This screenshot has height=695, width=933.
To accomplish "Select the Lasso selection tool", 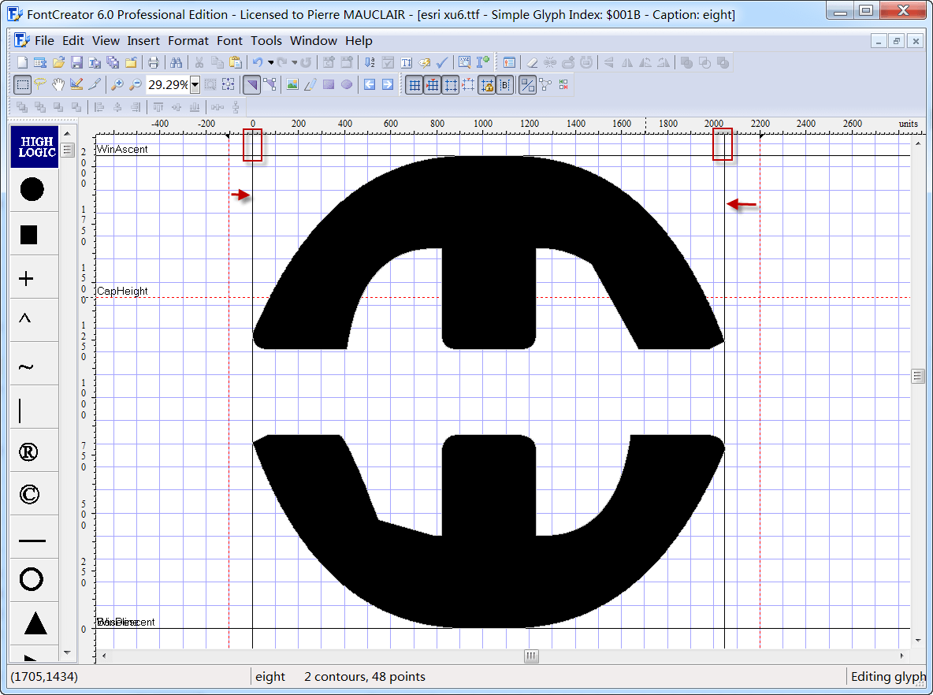I will pos(40,84).
